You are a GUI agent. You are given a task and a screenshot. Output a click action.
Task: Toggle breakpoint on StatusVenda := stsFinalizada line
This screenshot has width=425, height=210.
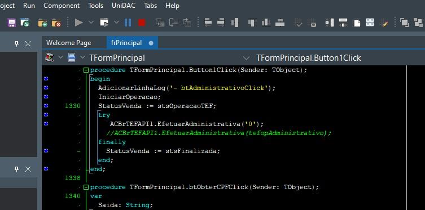[x=46, y=150]
